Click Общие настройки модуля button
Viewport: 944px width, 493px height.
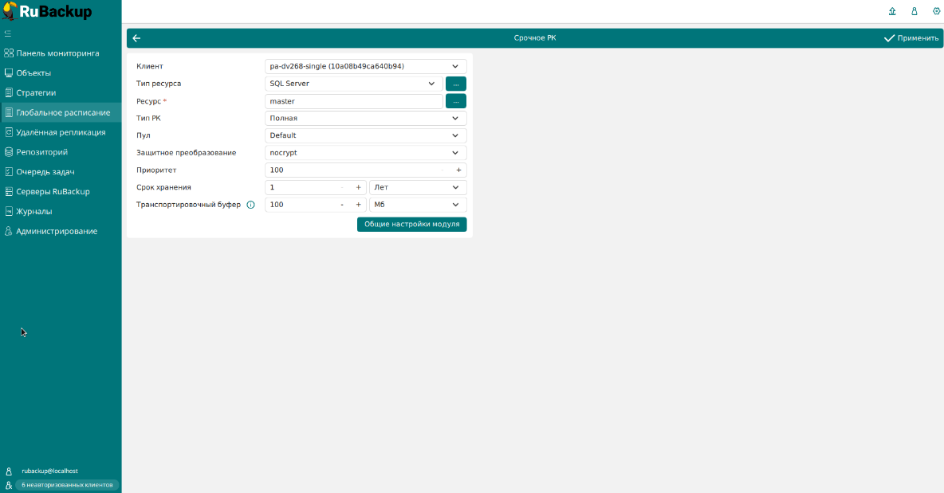(411, 225)
